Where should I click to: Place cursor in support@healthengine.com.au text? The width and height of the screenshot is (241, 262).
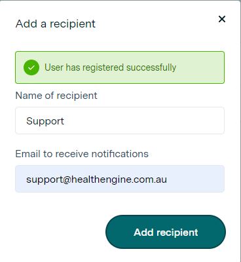(96, 179)
